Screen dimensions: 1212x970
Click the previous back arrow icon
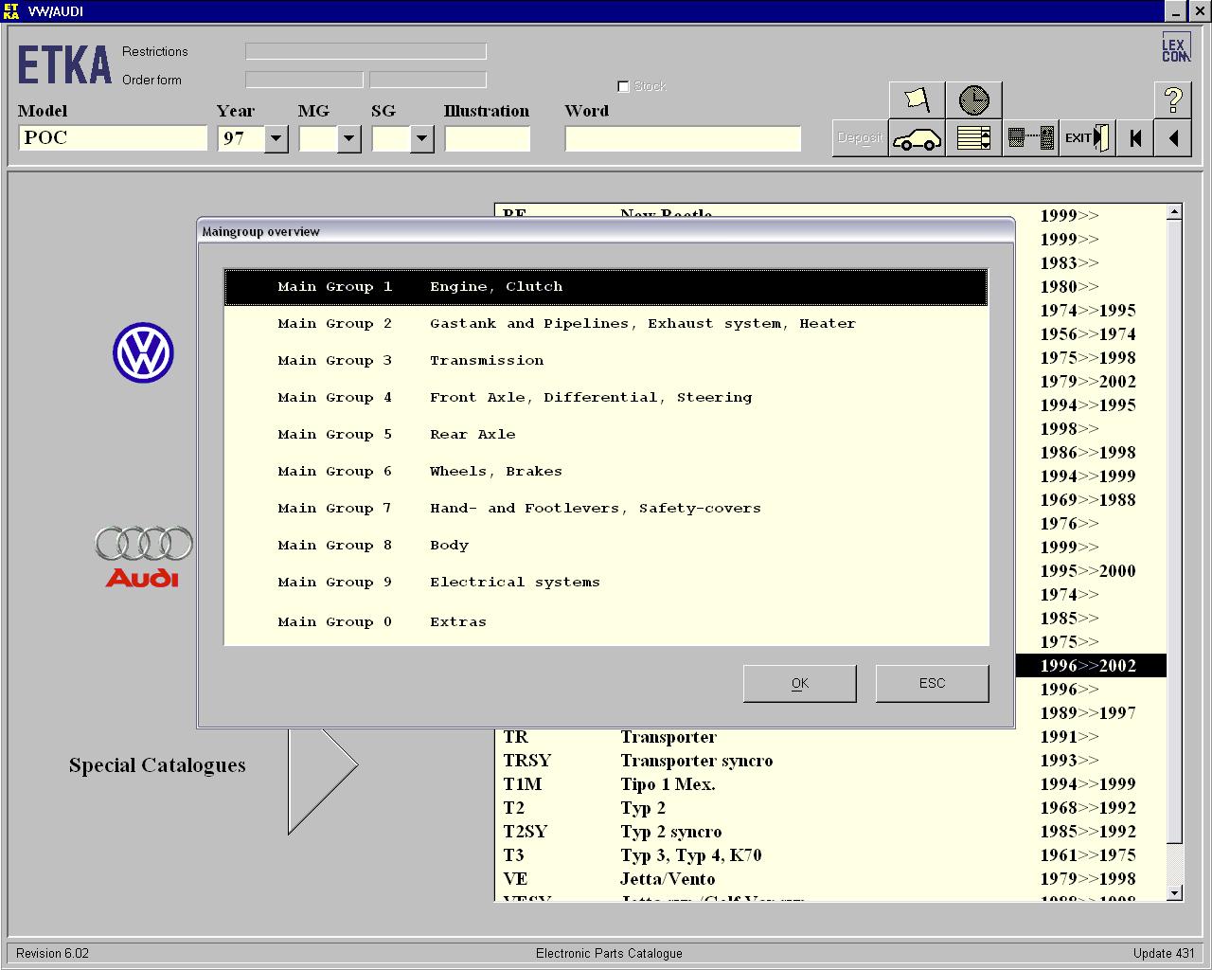1173,139
